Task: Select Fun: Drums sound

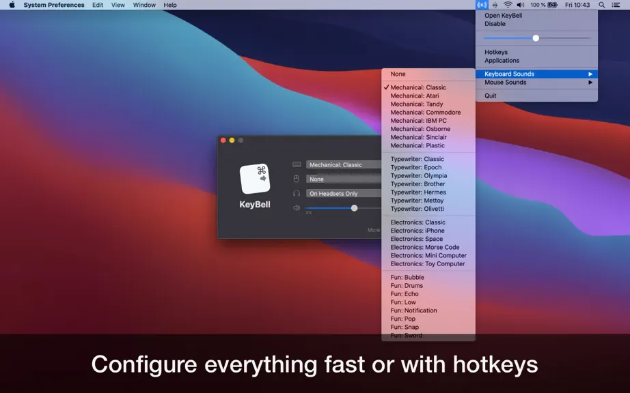Action: pyautogui.click(x=428, y=285)
